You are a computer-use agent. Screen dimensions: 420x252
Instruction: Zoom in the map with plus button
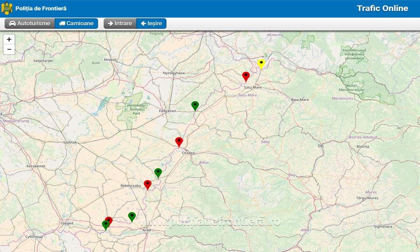click(9, 40)
